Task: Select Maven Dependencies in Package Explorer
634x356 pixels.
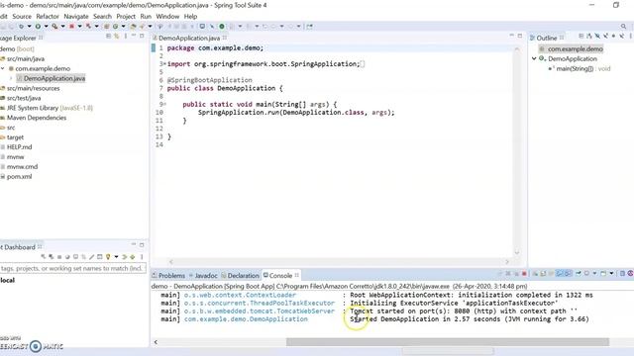Action: tap(37, 118)
